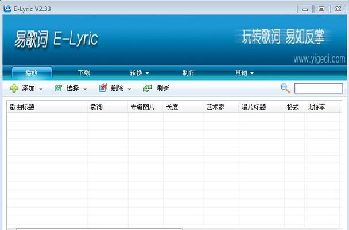This screenshot has width=349, height=230.
Task: Sort by the 唱片标题 column header
Action: coord(262,107)
